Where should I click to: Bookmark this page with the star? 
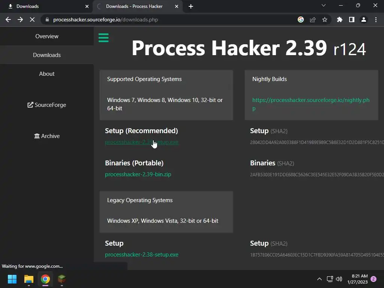pos(325,19)
